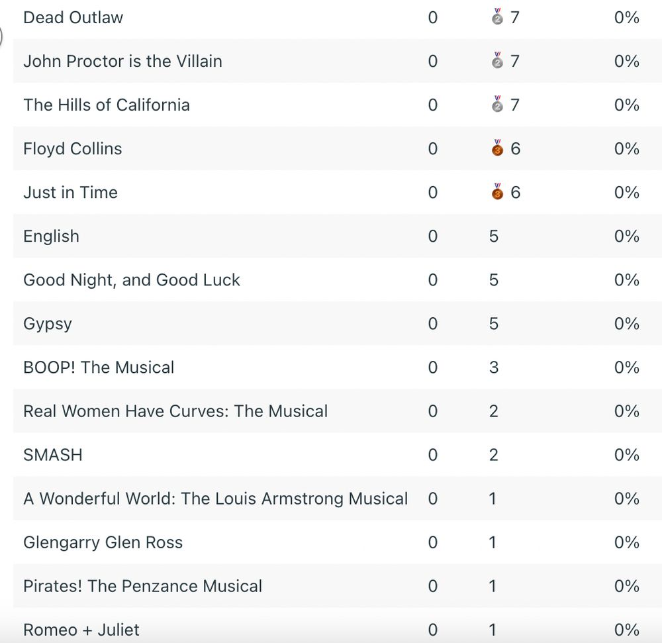This screenshot has width=662, height=643.
Task: Select the Romeo + Juliet title
Action: pyautogui.click(x=81, y=629)
